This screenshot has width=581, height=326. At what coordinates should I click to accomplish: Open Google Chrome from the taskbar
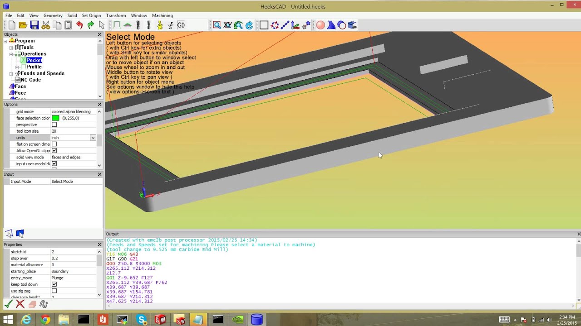coord(45,320)
